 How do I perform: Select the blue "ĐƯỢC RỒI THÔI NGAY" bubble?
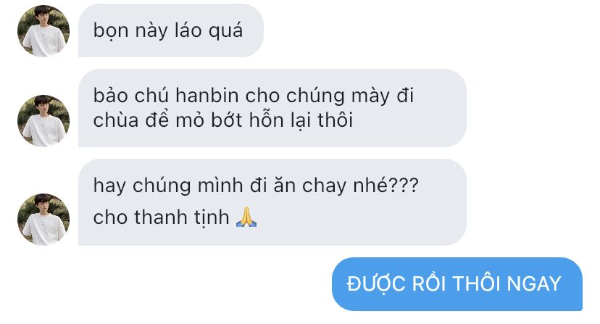coord(457,284)
